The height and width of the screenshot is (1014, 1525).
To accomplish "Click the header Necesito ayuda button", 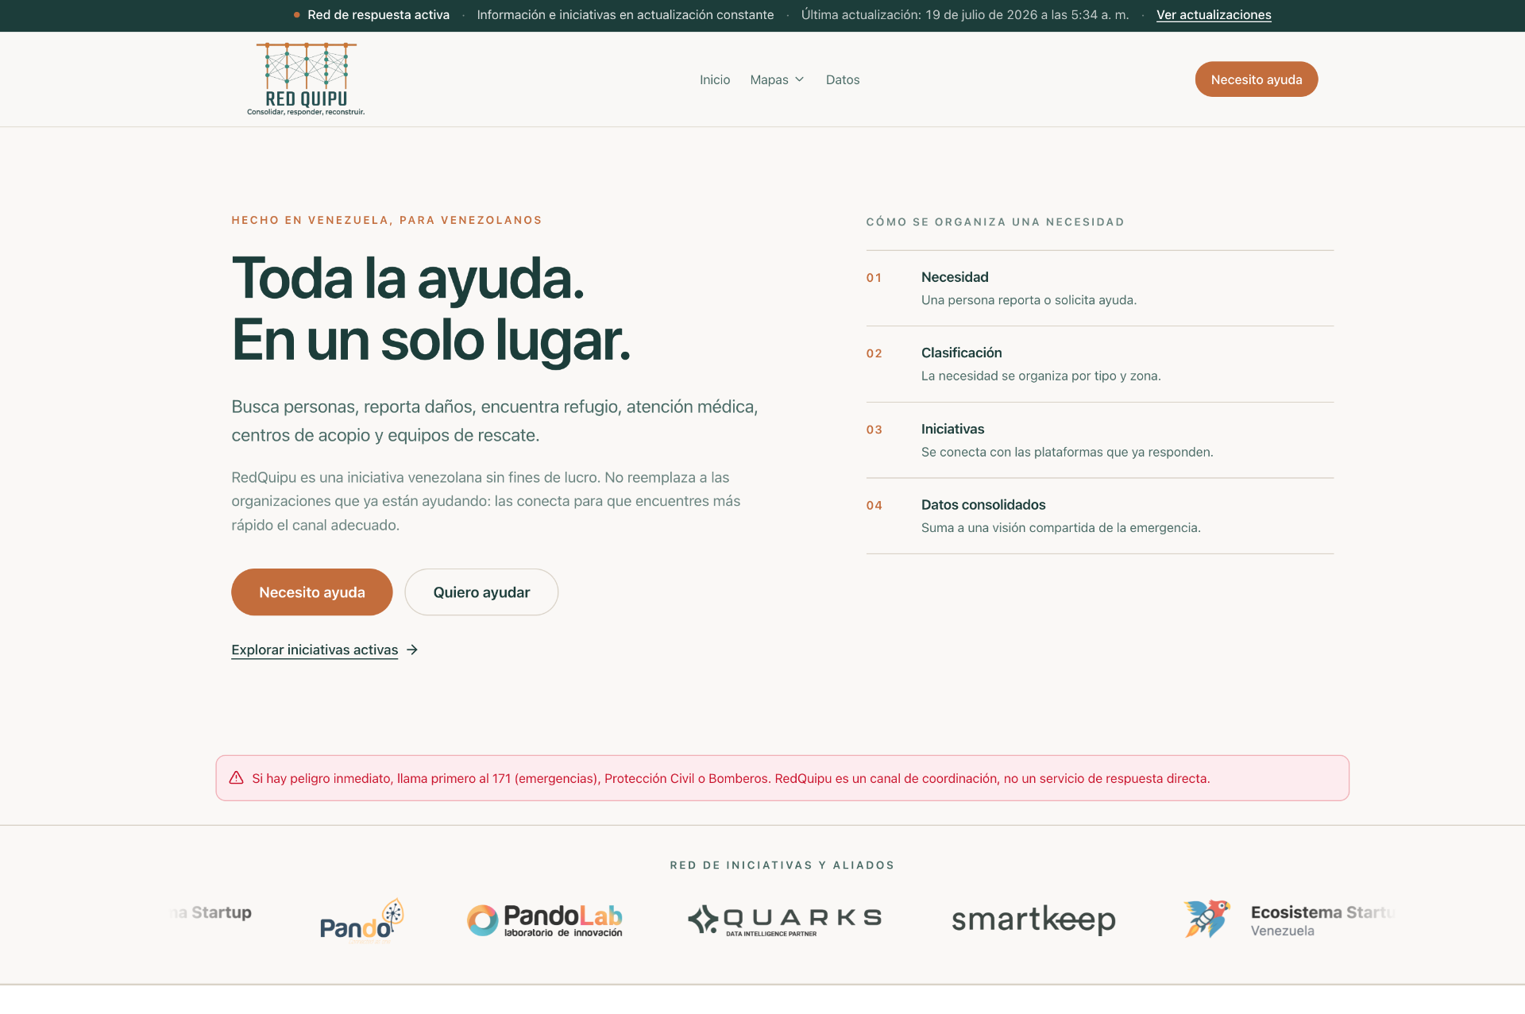I will pyautogui.click(x=1257, y=79).
